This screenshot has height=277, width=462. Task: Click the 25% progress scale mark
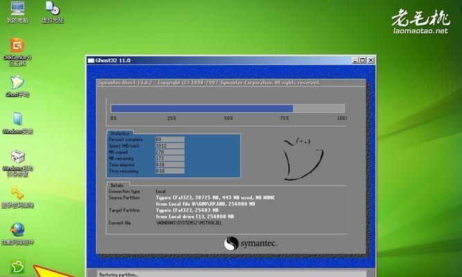pyautogui.click(x=172, y=118)
